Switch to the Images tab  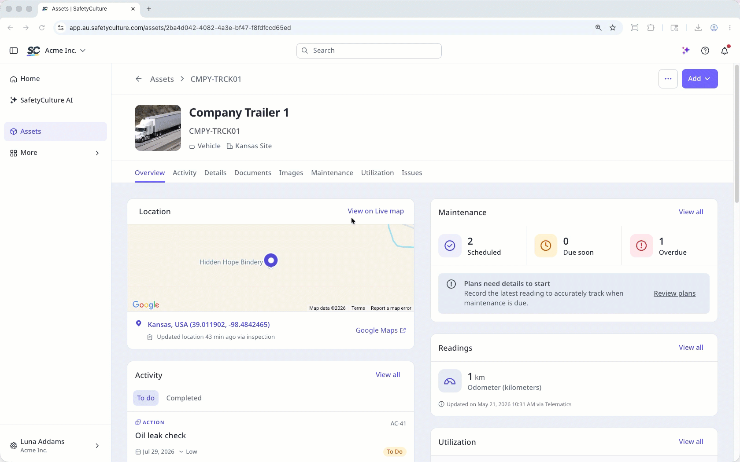pyautogui.click(x=291, y=173)
